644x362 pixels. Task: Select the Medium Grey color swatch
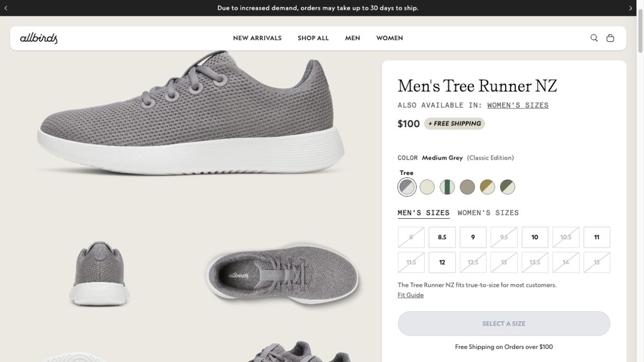pyautogui.click(x=407, y=187)
